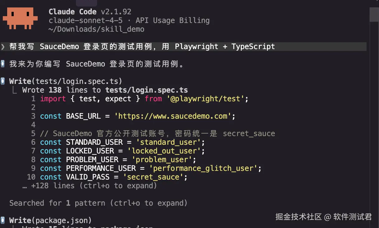Expand the +128 lines collapsed code
Viewport: 379px width, 228px height.
[94, 186]
